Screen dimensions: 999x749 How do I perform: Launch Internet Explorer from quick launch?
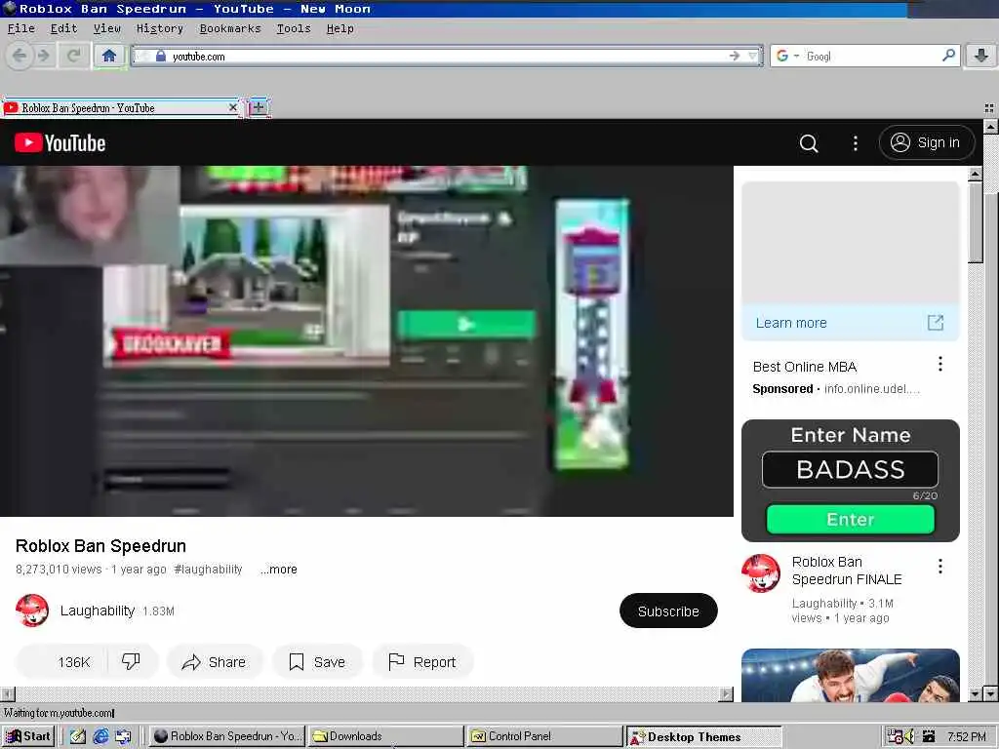click(x=100, y=736)
